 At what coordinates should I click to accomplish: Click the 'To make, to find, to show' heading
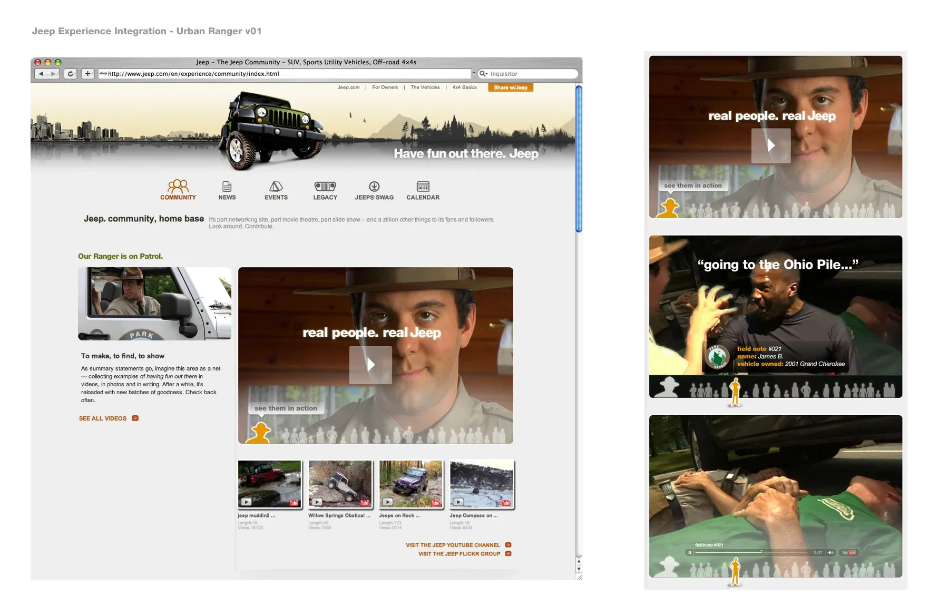(x=123, y=356)
